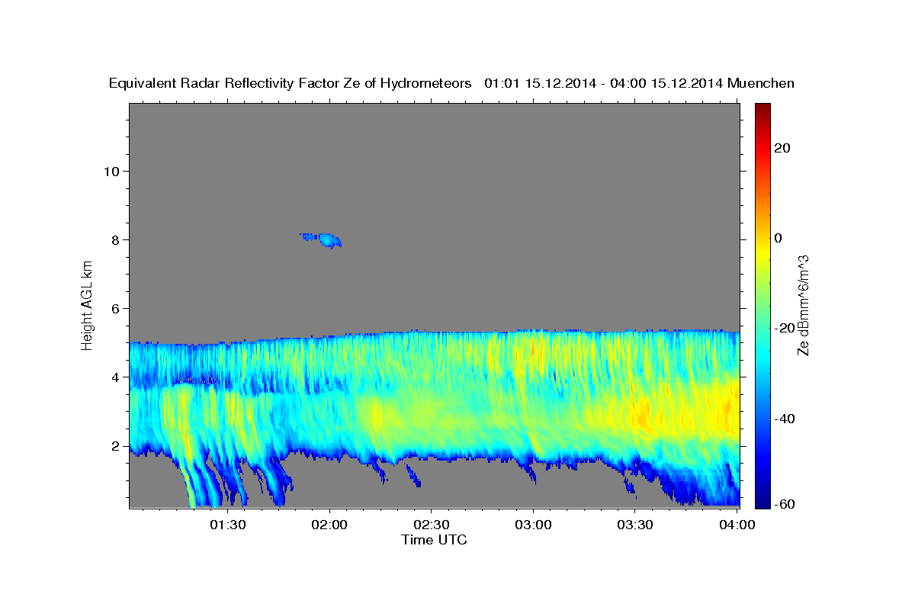The height and width of the screenshot is (610, 915).
Task: Click the colorbar tick value '20'
Action: [782, 148]
